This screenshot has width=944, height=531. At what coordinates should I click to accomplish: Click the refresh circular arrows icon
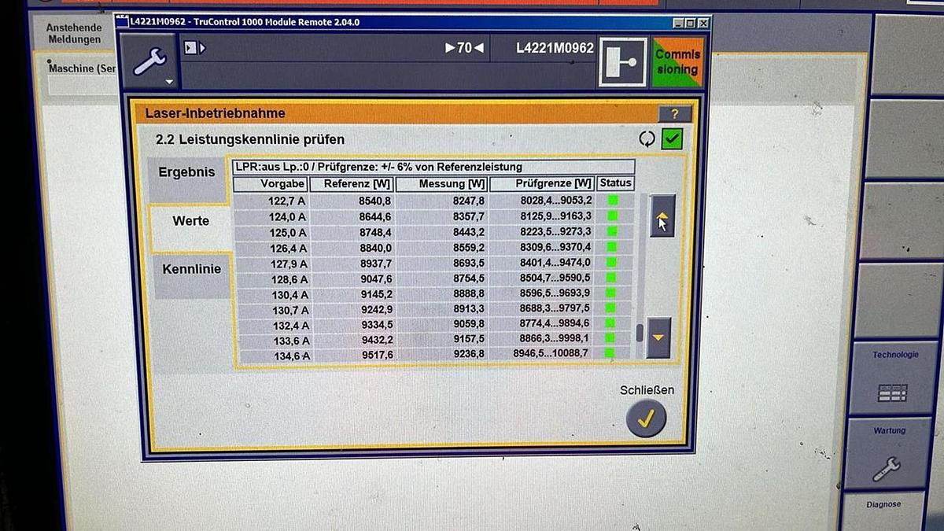pyautogui.click(x=647, y=139)
